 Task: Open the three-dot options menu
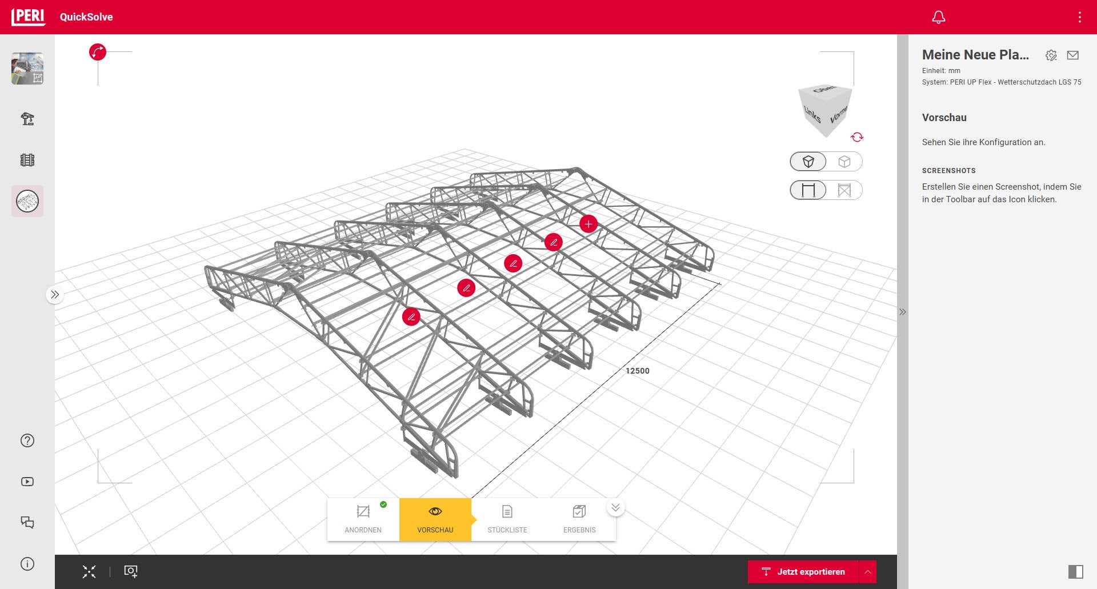tap(1079, 17)
